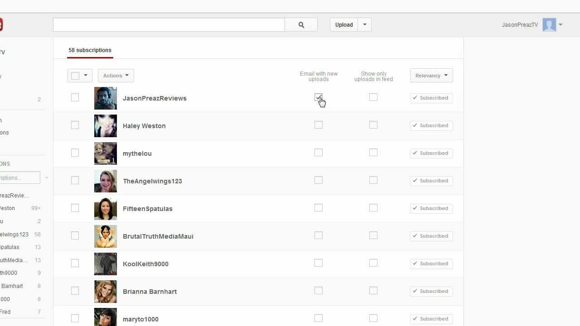580x326 pixels.
Task: Expand the Actions dropdown menu
Action: point(116,76)
